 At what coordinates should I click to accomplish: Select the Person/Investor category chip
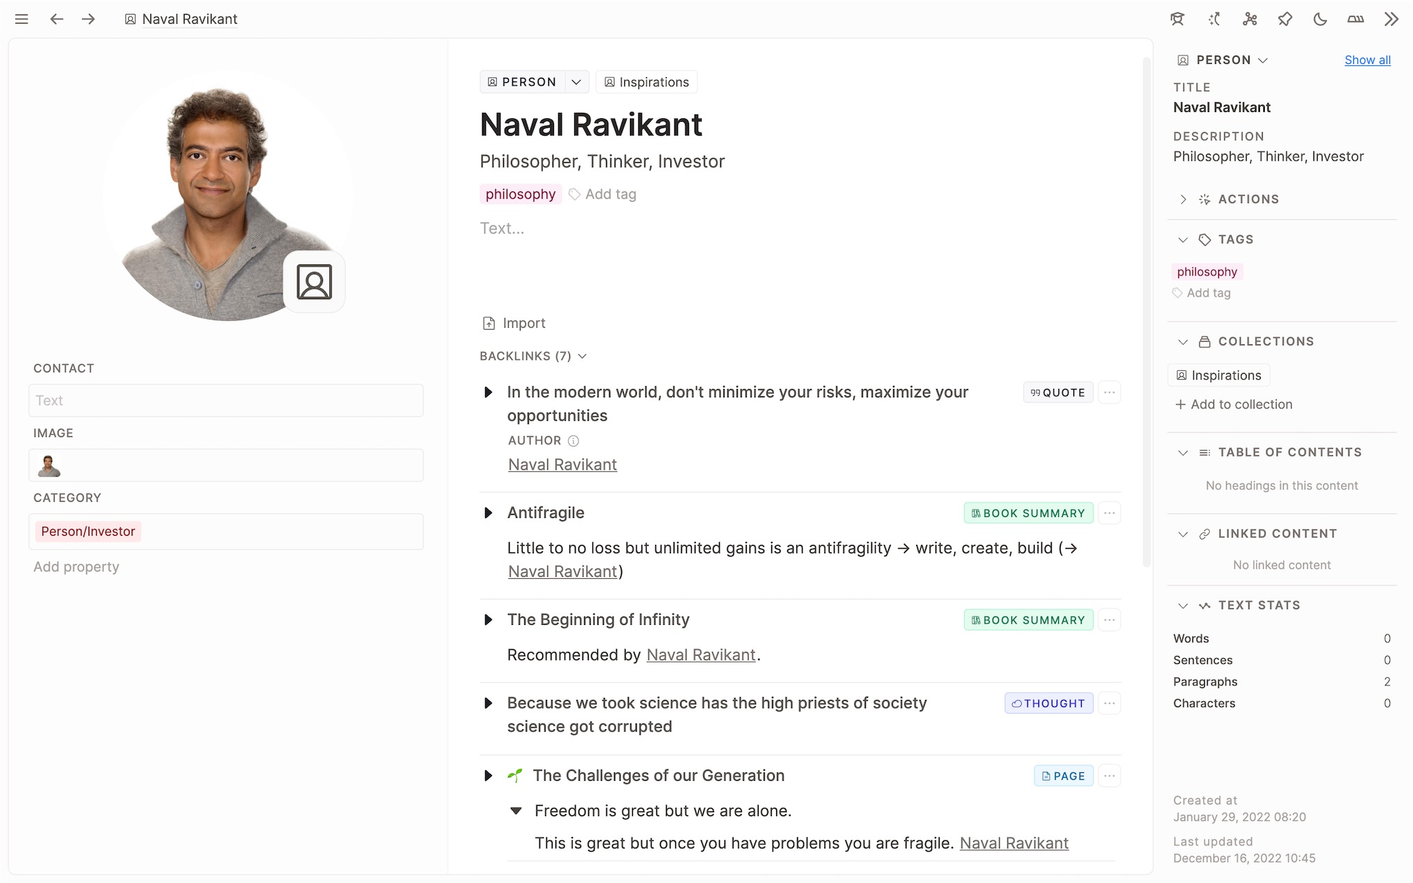click(88, 532)
